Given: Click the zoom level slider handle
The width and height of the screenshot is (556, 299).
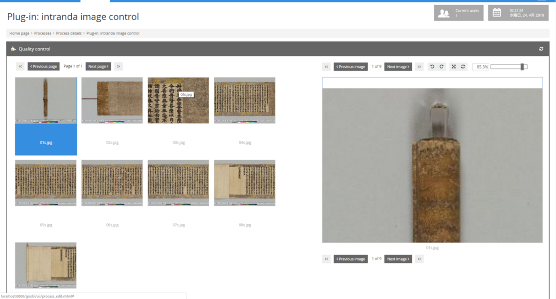Looking at the screenshot, I should pyautogui.click(x=522, y=67).
